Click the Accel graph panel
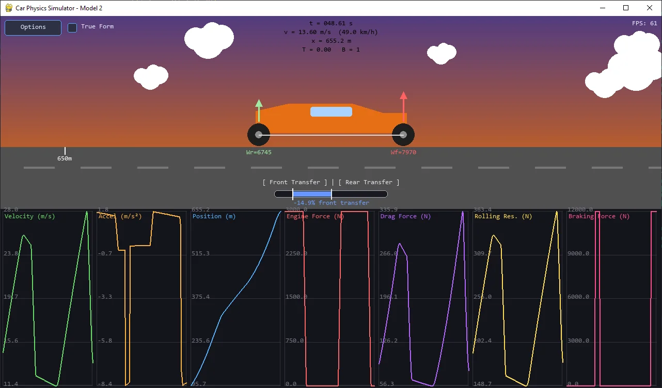This screenshot has width=662, height=388. [142, 298]
